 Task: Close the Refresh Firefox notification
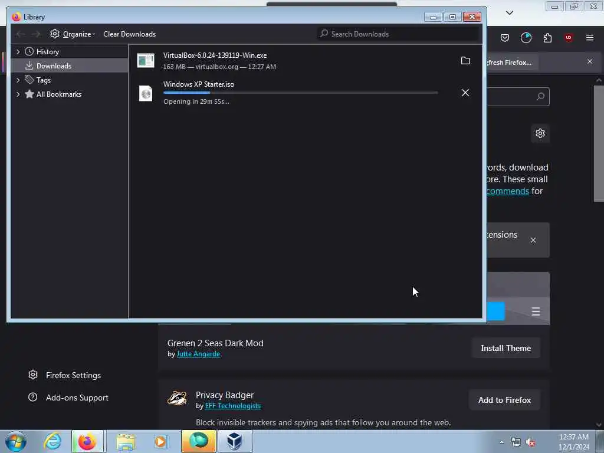[590, 61]
